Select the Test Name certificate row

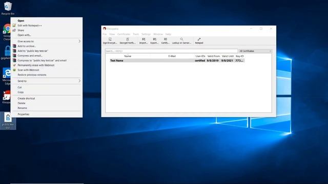point(177,60)
